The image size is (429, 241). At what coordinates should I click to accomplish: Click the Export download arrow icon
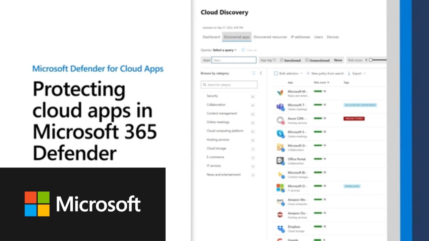[349, 73]
